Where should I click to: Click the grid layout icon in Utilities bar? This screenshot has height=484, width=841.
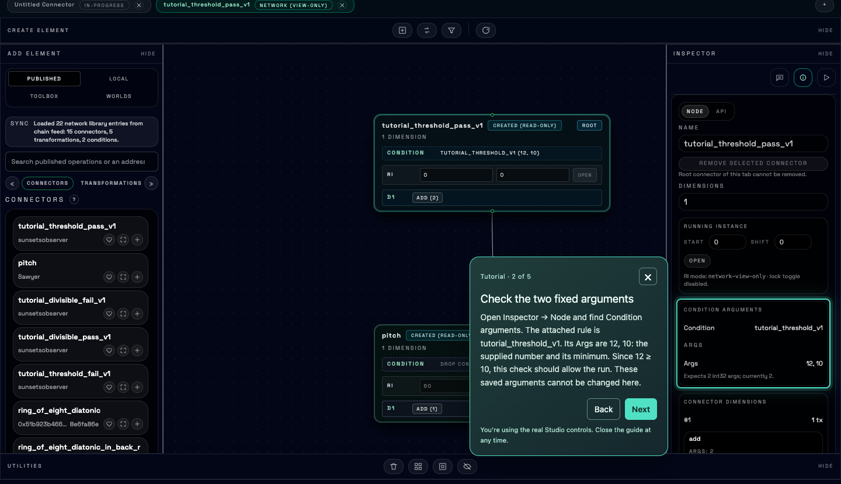418,467
